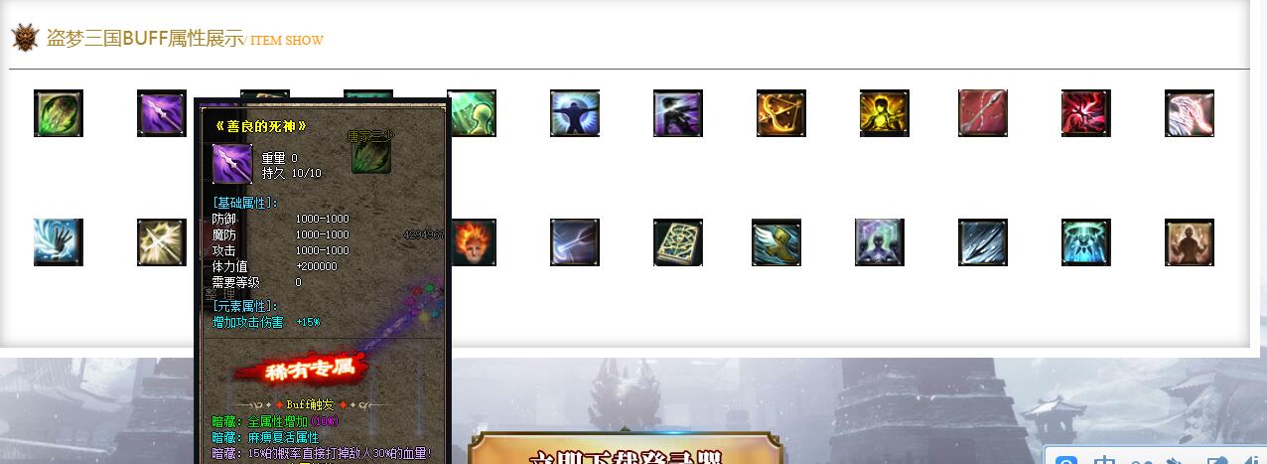Click the icy blue blades buff icon

[x=983, y=242]
